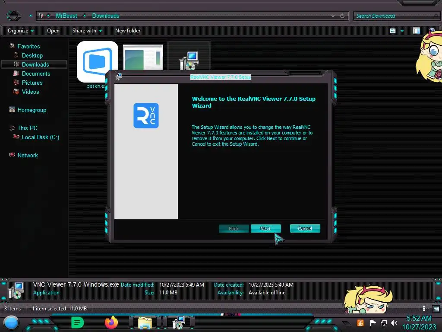Click the network icon in the tray

(x=383, y=322)
